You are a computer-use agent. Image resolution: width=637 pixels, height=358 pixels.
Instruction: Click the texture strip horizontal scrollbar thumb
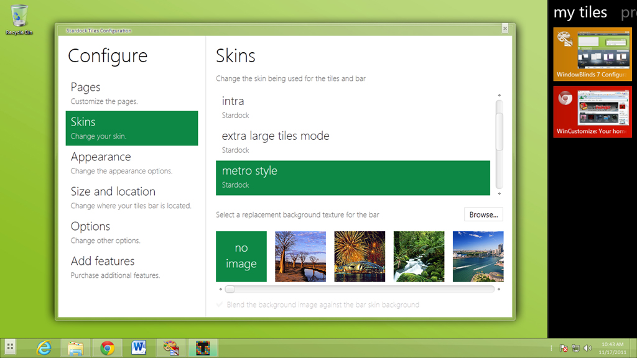[x=230, y=290]
